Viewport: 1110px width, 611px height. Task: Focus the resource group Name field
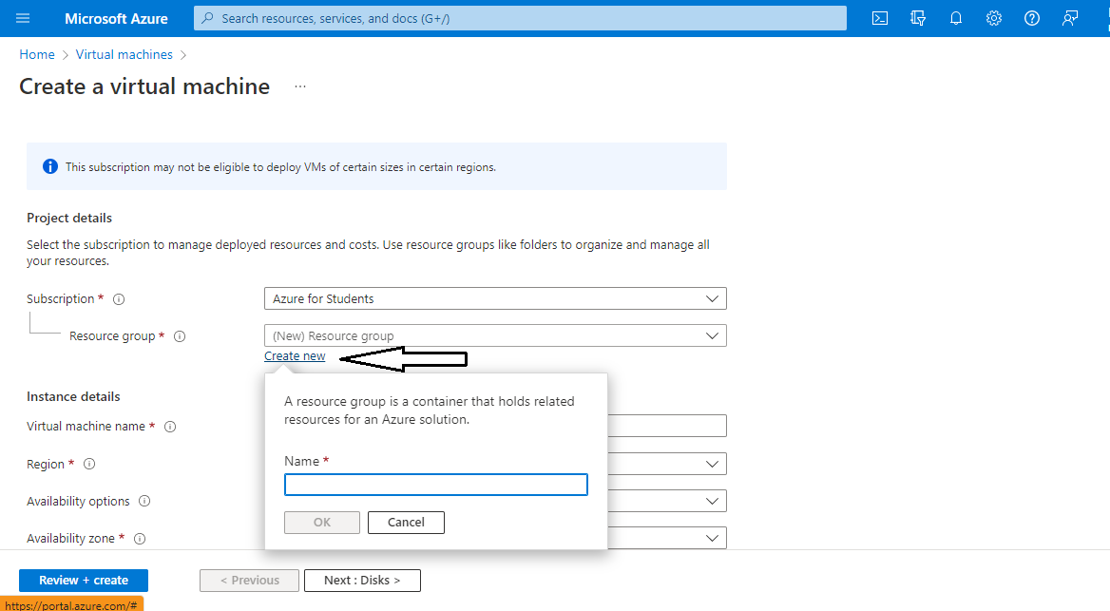(x=436, y=485)
